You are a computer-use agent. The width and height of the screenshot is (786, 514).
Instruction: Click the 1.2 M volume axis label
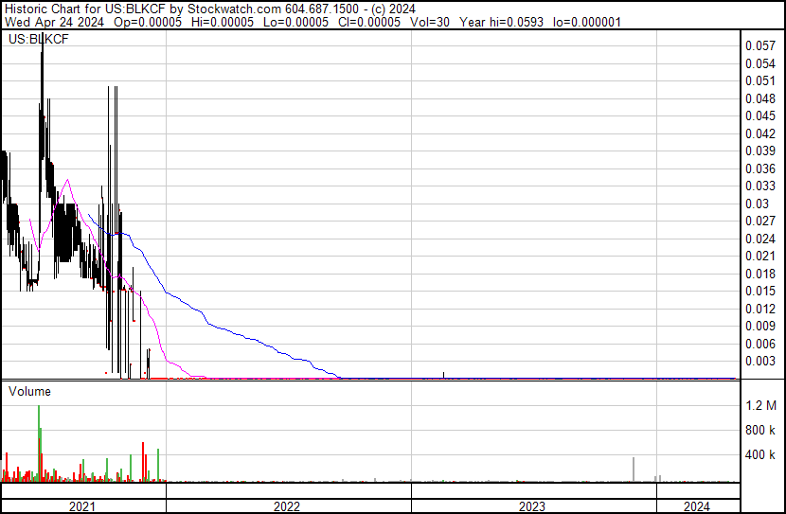tap(761, 405)
